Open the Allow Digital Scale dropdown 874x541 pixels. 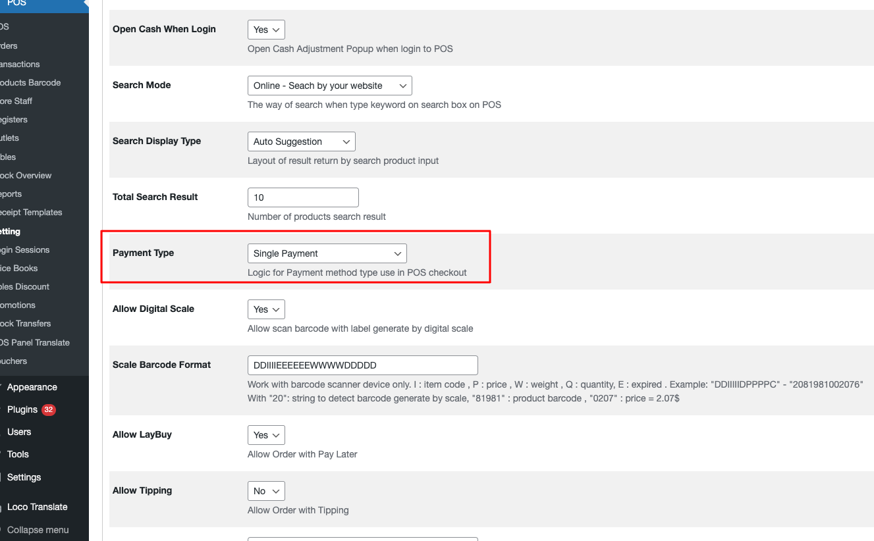tap(266, 309)
